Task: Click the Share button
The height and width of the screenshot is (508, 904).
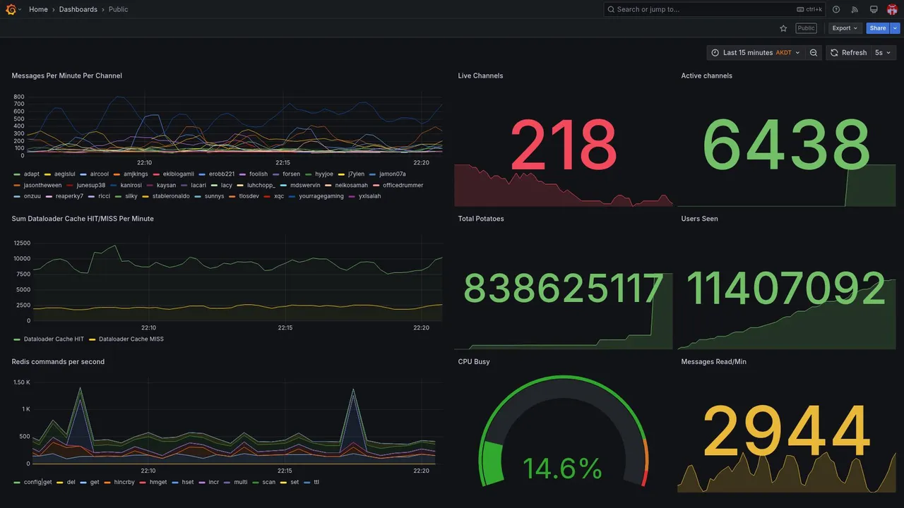Action: 878,28
